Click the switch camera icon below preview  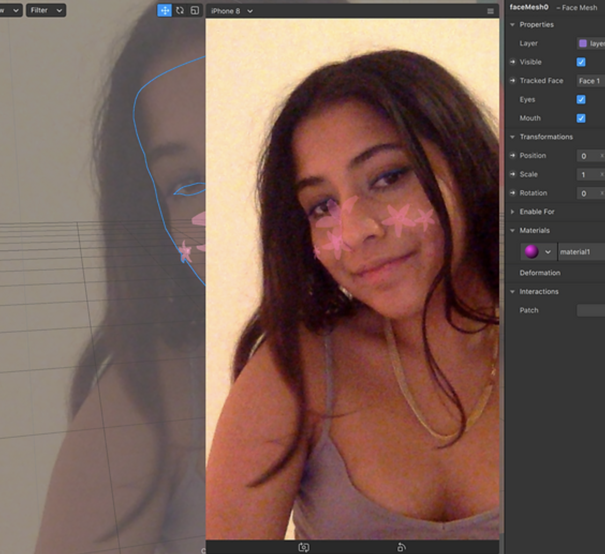tap(304, 547)
